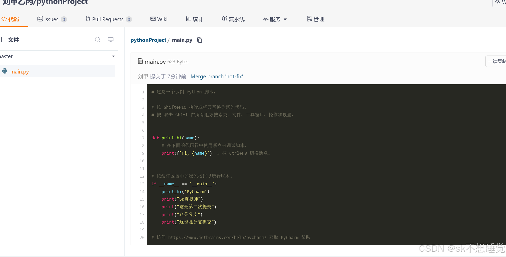Viewport: 506px width, 257px height.
Task: Click the '623 Bytes' file size text
Action: point(178,62)
